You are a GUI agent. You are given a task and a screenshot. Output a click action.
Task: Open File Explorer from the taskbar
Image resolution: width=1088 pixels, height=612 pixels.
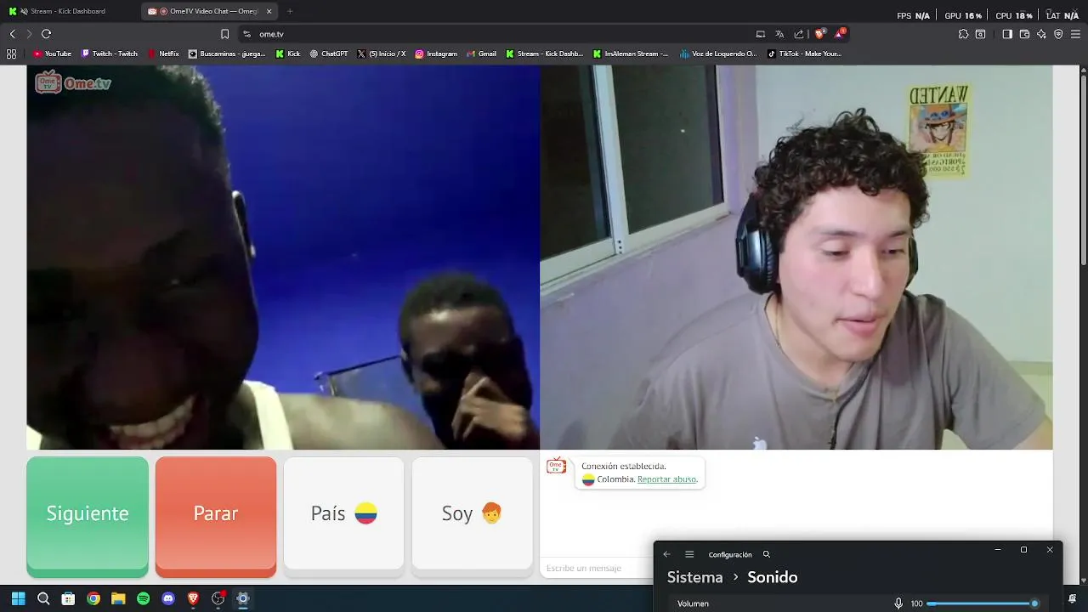118,598
